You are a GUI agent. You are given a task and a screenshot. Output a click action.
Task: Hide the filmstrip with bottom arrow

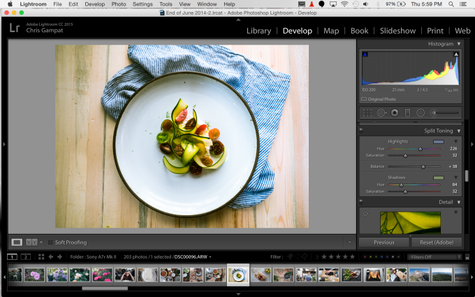[238, 294]
